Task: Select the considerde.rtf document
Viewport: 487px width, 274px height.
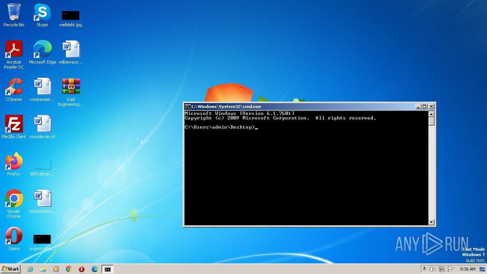Action: point(42,127)
